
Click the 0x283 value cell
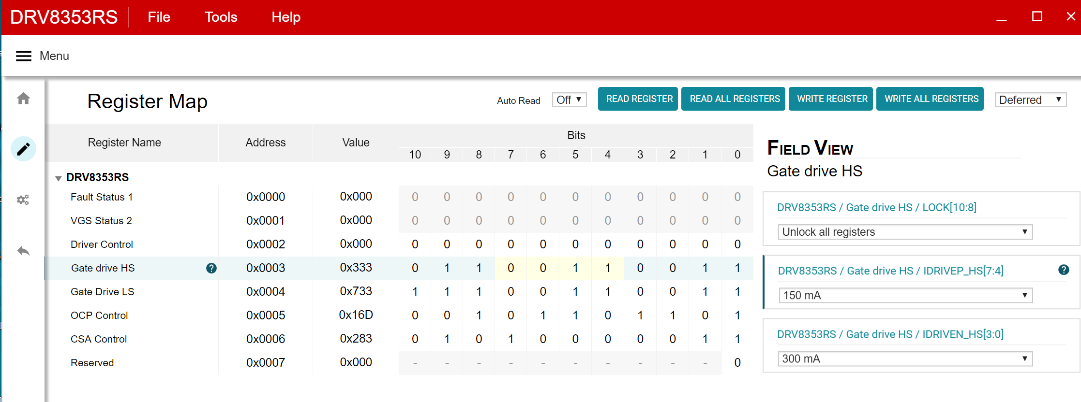coord(356,339)
